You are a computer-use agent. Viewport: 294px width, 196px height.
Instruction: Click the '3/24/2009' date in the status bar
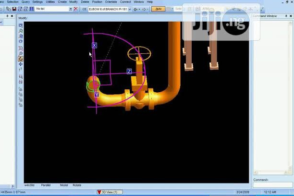[243, 192]
